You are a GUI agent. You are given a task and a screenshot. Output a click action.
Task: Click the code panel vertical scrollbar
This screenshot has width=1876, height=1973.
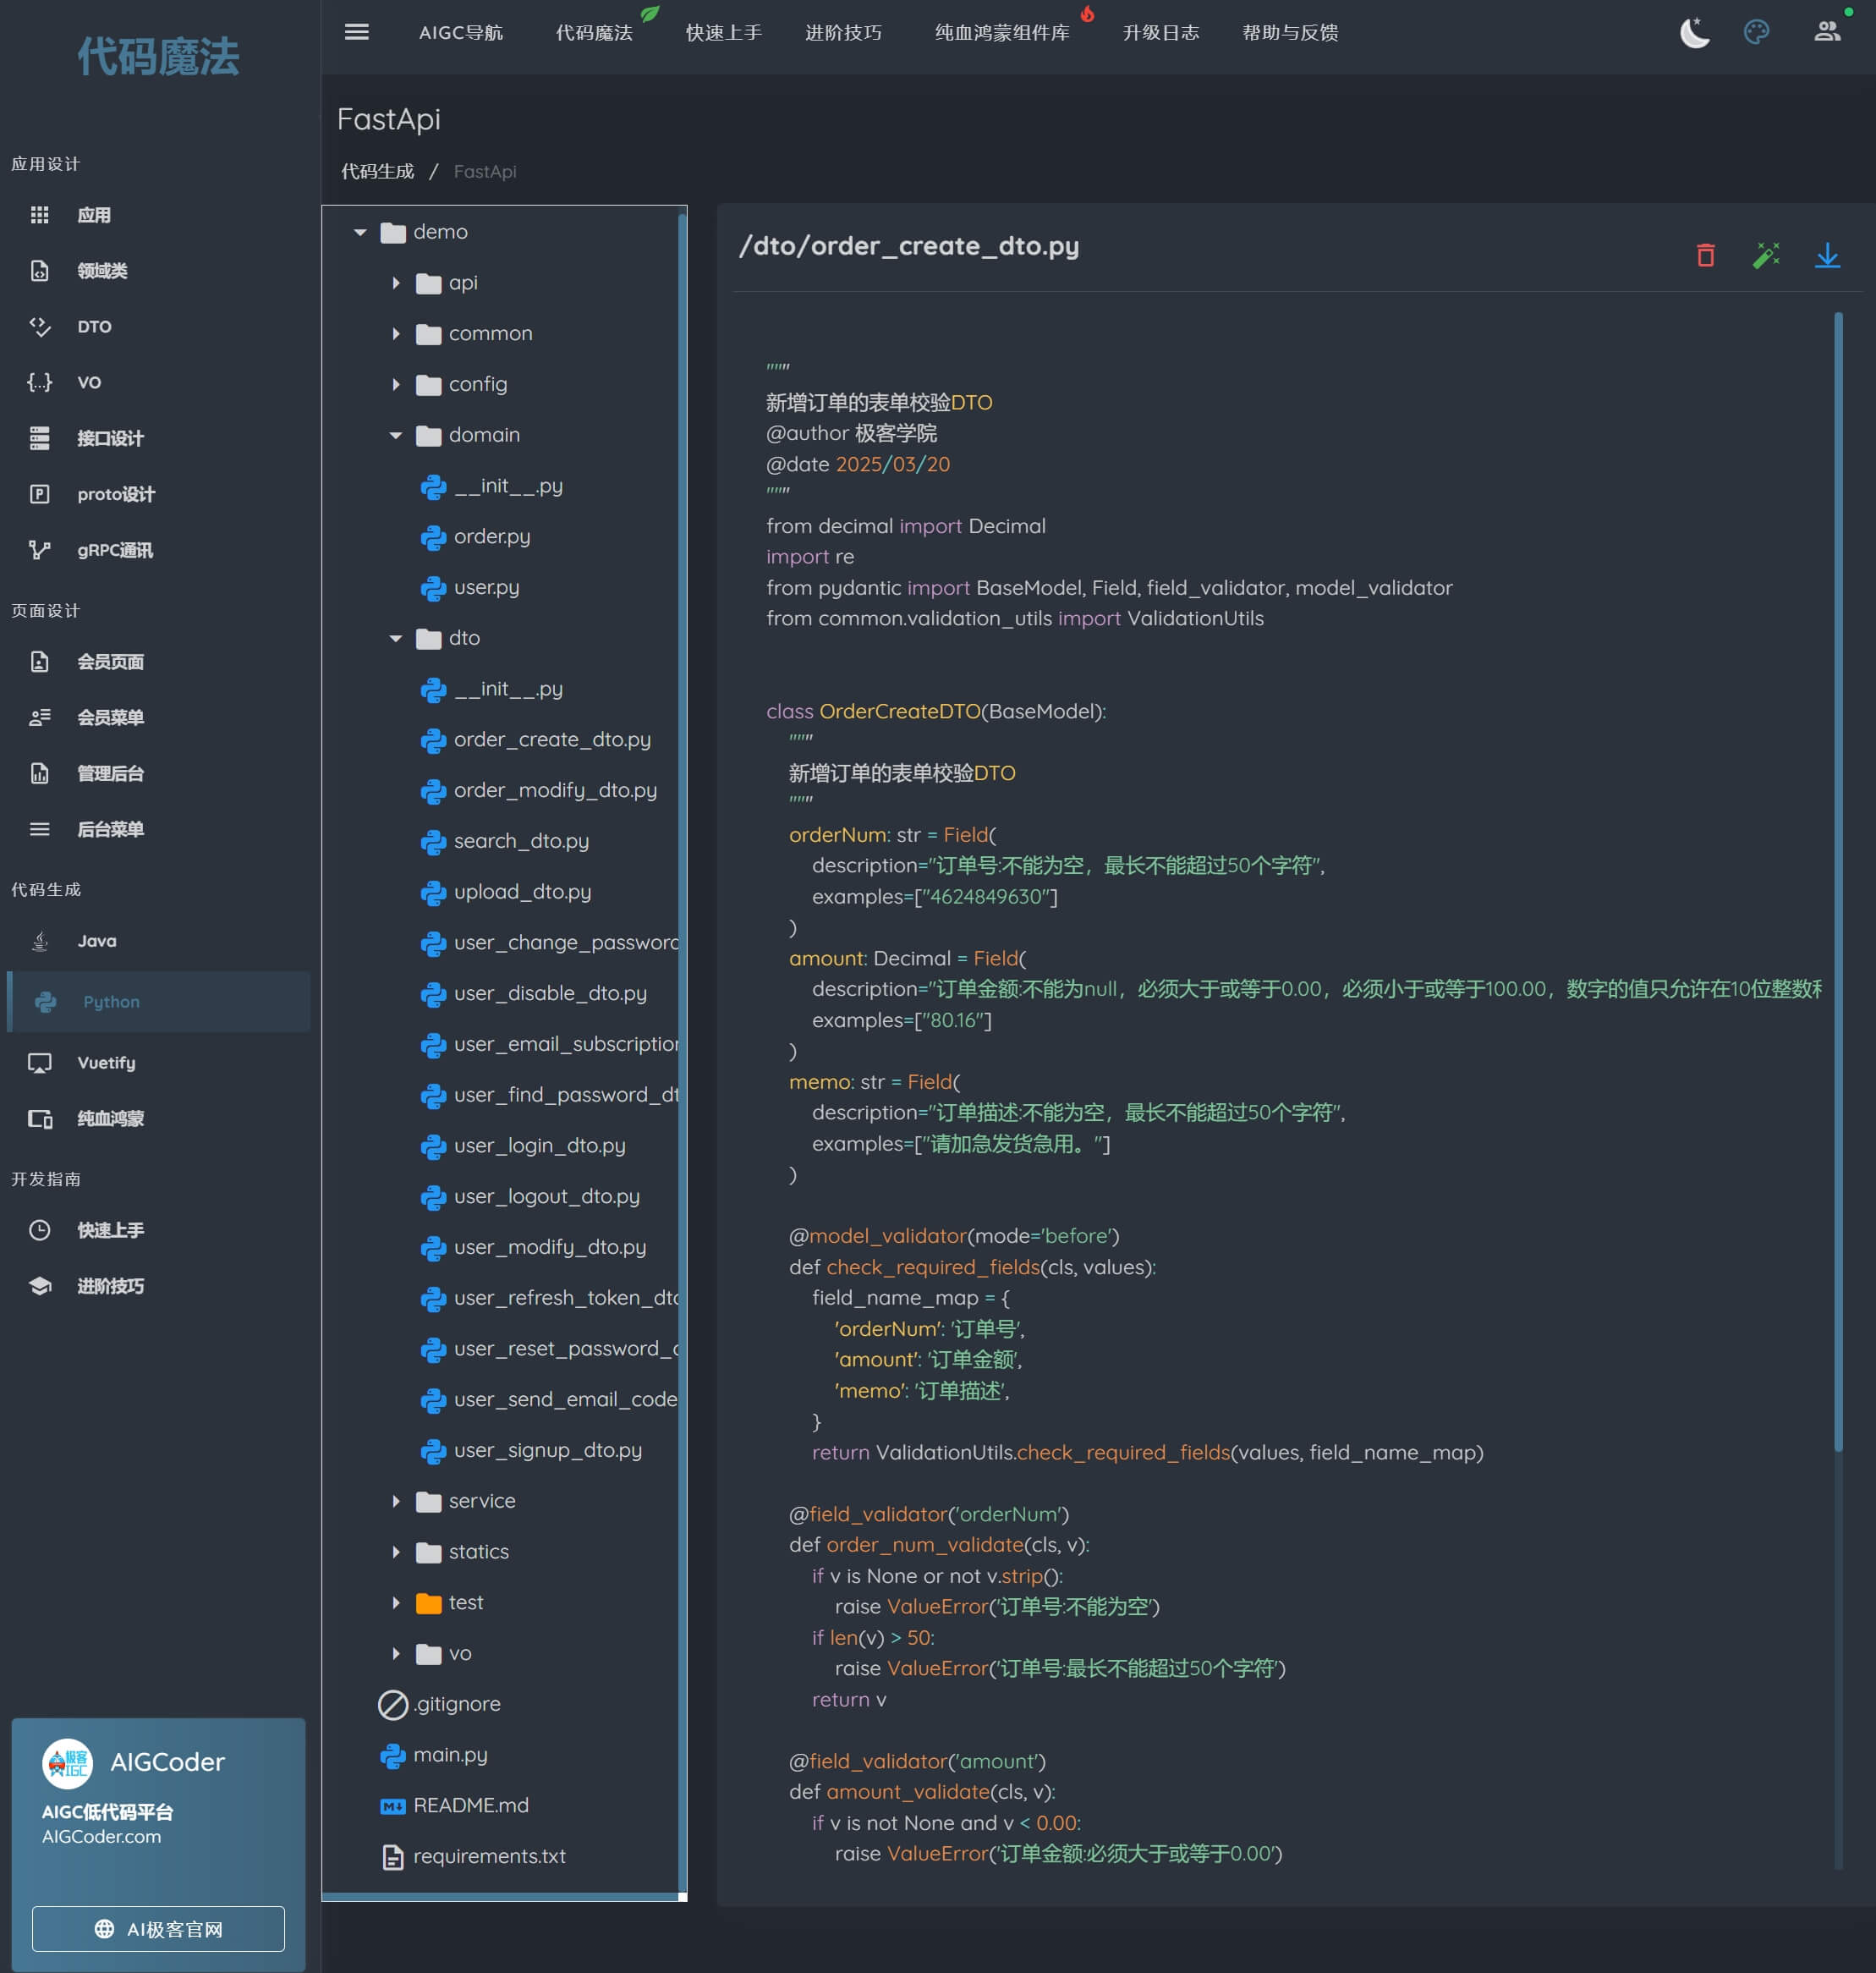1837,881
